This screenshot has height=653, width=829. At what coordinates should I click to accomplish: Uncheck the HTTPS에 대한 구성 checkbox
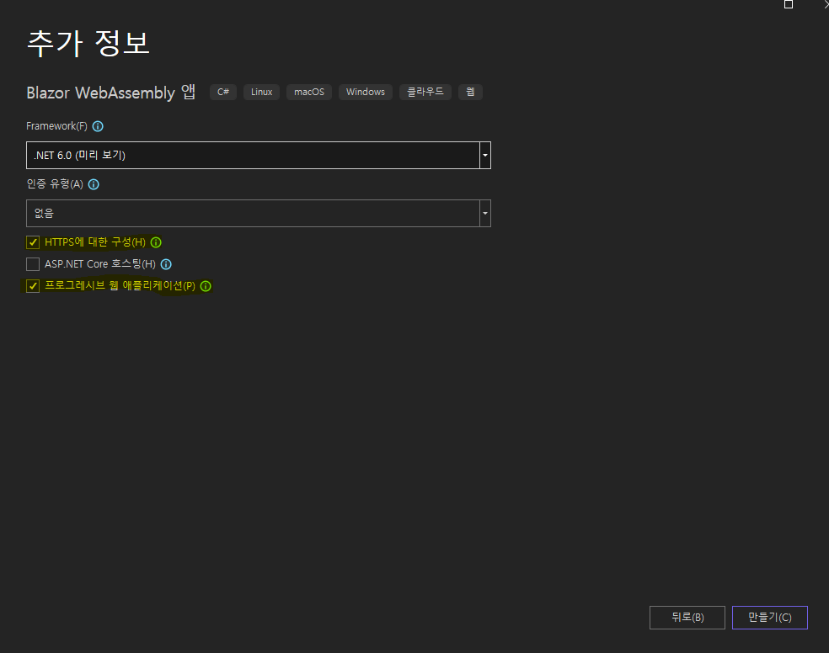33,242
